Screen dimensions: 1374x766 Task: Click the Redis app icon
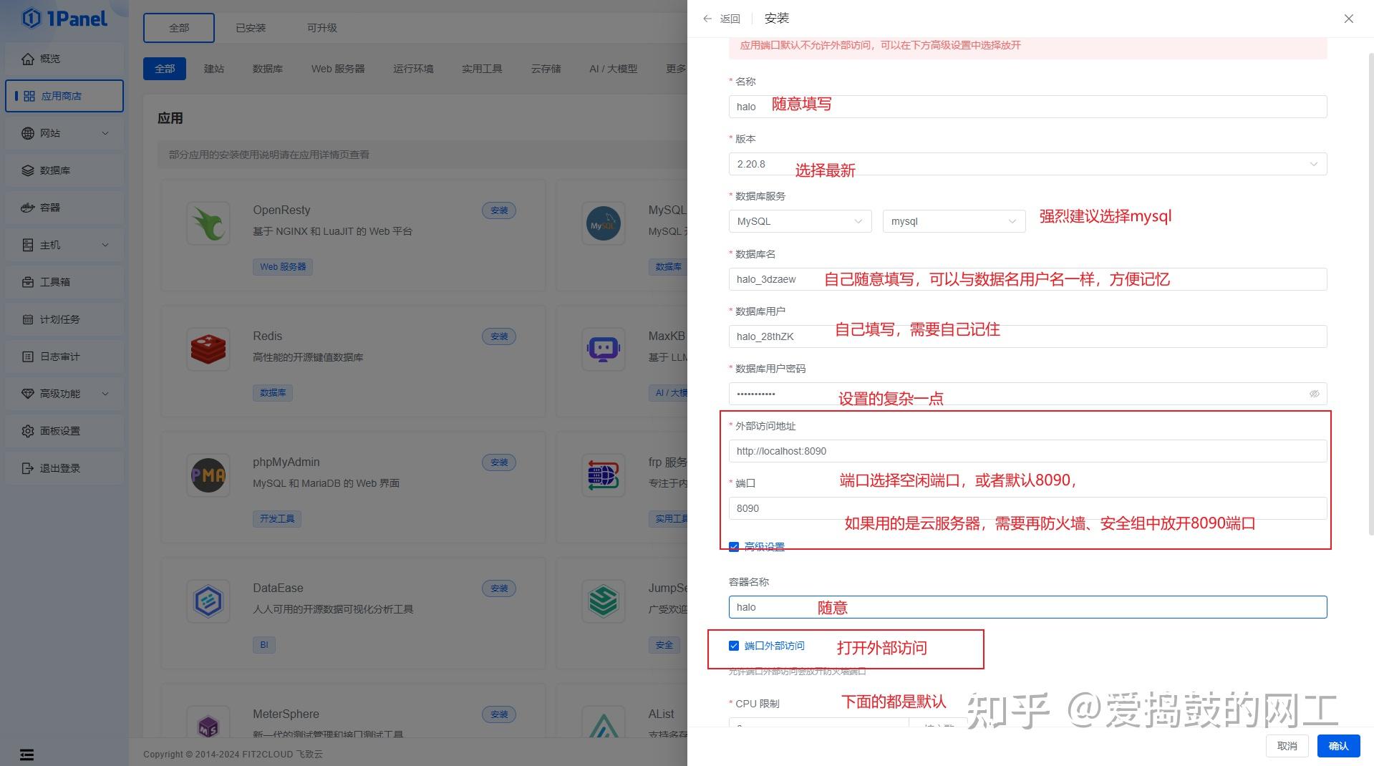(x=208, y=349)
